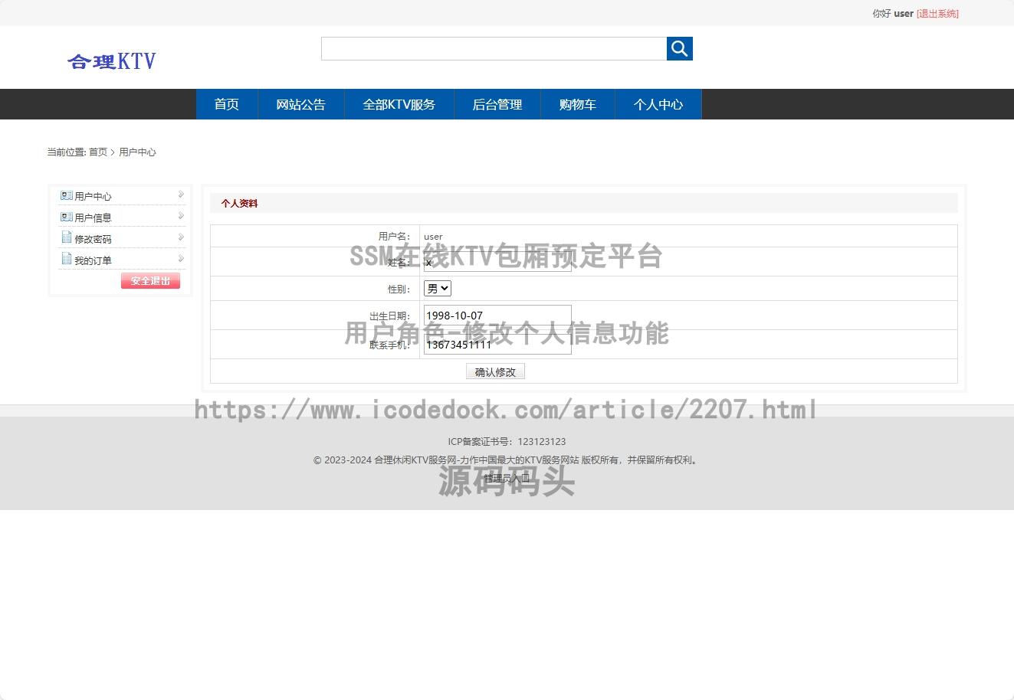The width and height of the screenshot is (1014, 700).
Task: Click the icon beside 用户中心 in sidebar
Action: (66, 196)
